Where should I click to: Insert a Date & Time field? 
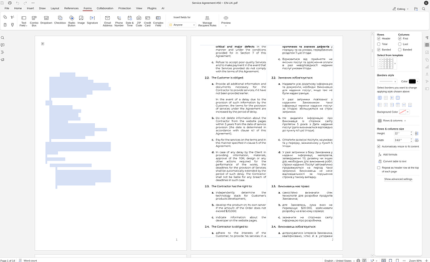(x=130, y=24)
